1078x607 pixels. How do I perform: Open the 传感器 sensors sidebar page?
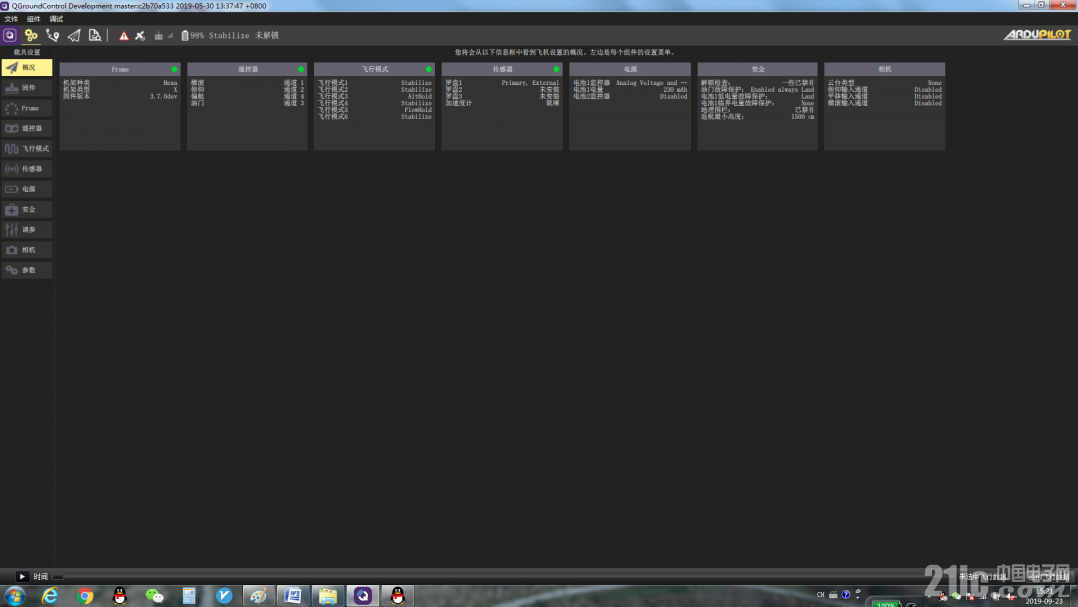click(27, 169)
